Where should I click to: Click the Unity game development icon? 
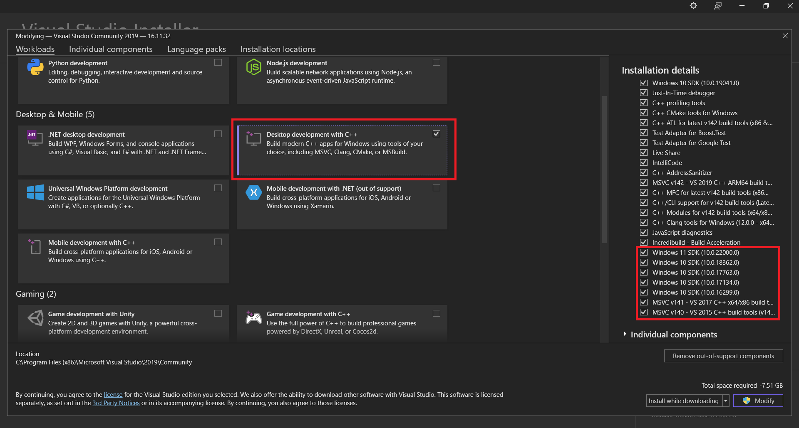click(35, 318)
